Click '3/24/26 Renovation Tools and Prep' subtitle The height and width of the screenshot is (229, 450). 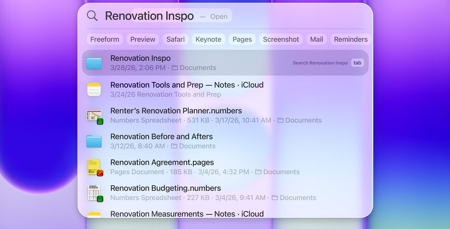(166, 94)
